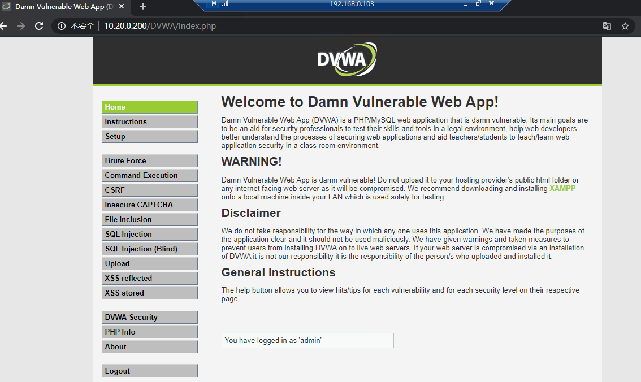The width and height of the screenshot is (641, 382).
Task: Reload the page with refresh icon
Action: (39, 26)
